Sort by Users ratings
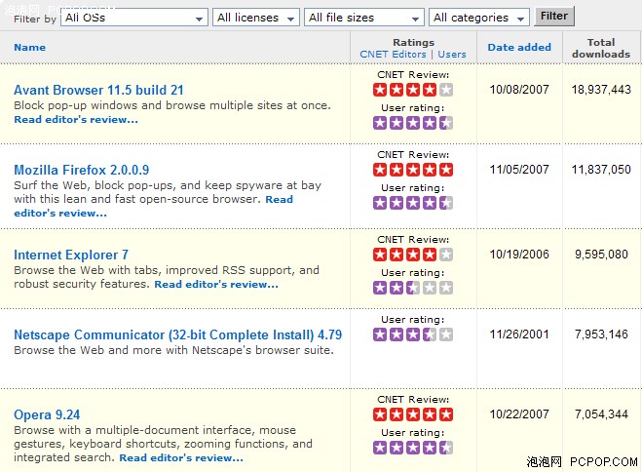The width and height of the screenshot is (642, 472). (452, 54)
